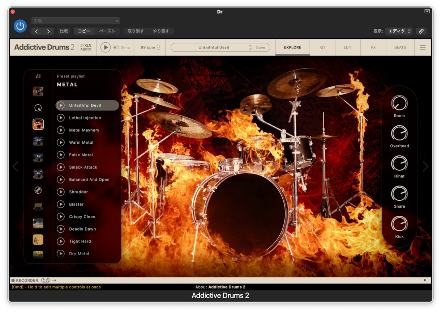Viewport: 441px width, 312px height.
Task: Open the hamburger menu
Action: tap(423, 47)
